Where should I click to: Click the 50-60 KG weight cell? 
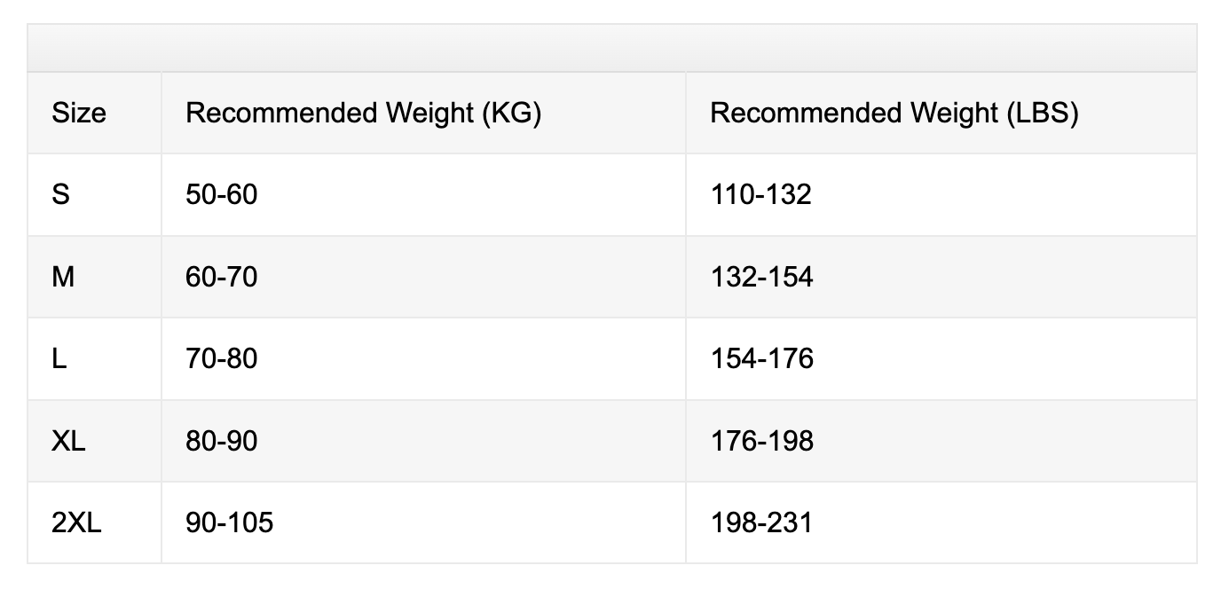(x=222, y=194)
